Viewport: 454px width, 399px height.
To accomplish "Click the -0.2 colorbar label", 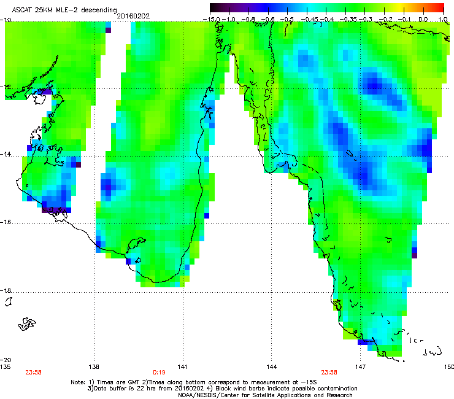I will [x=386, y=20].
